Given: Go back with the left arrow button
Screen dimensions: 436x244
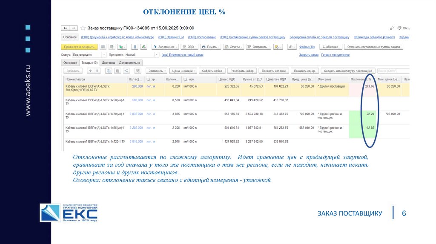Looking at the screenshot, I should pos(65,28).
